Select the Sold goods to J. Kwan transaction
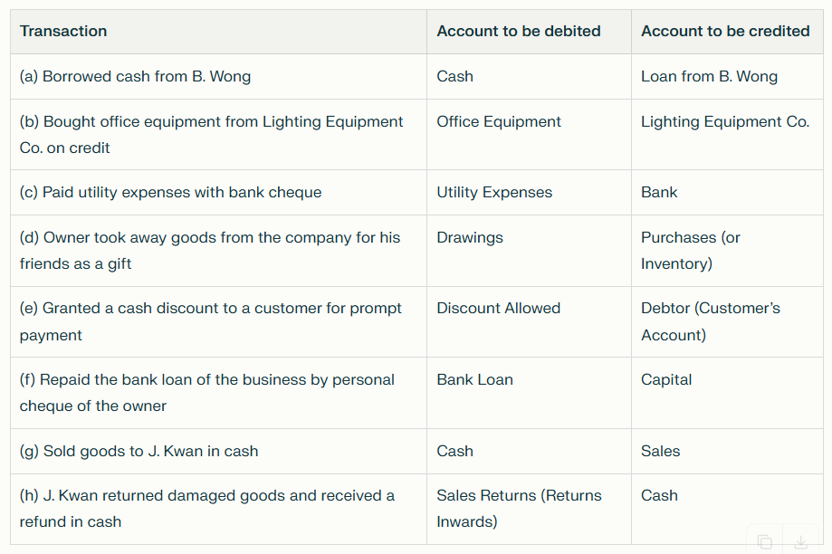This screenshot has width=832, height=554. [x=139, y=452]
